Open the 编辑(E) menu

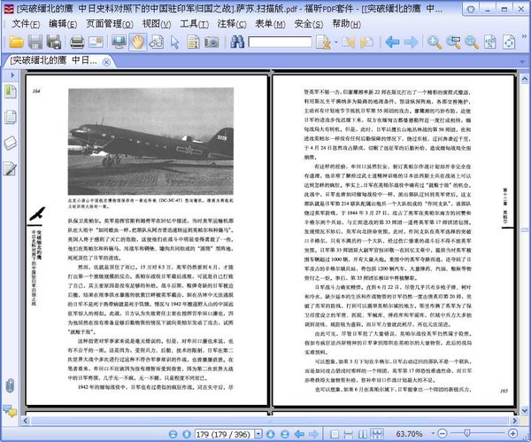coord(63,24)
